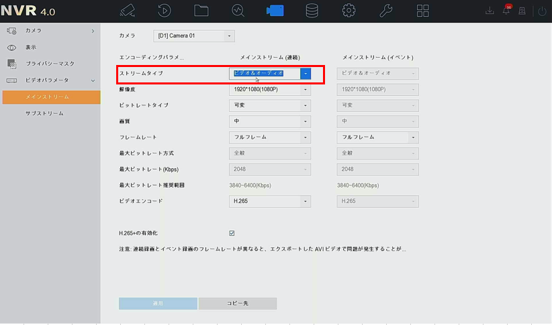Open the ビデオエンコード H.265 dropdown

click(x=270, y=201)
